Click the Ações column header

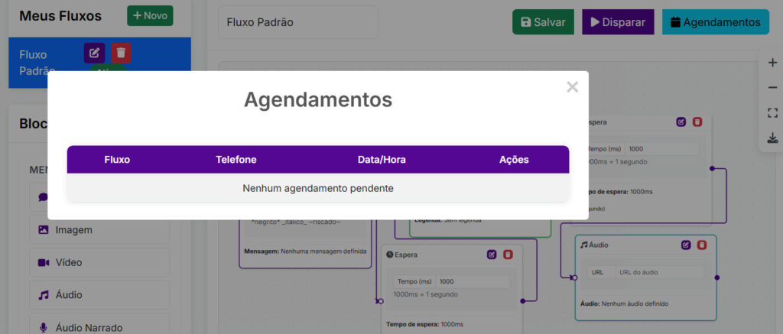[514, 160]
